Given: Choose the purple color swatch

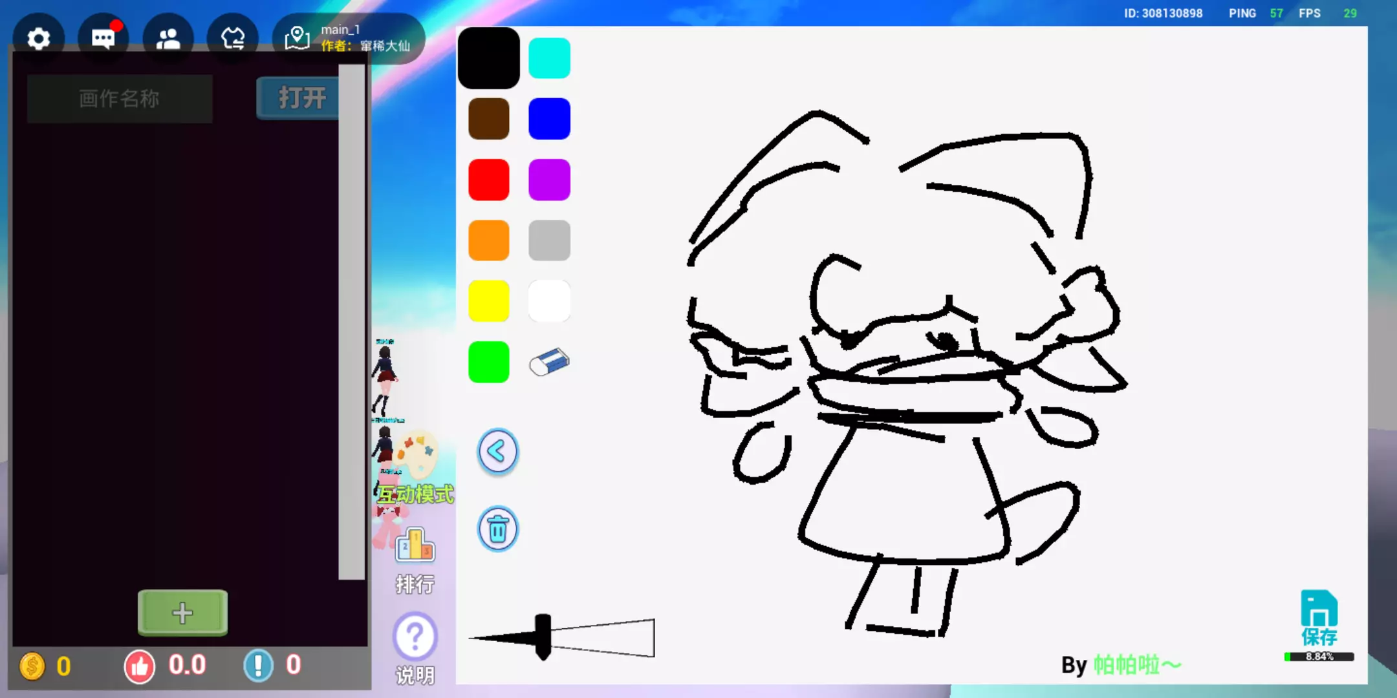Looking at the screenshot, I should pyautogui.click(x=549, y=180).
